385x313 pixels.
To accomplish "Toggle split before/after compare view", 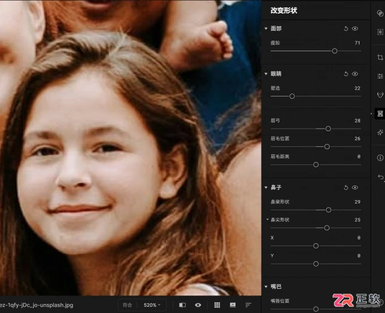I will (182, 305).
